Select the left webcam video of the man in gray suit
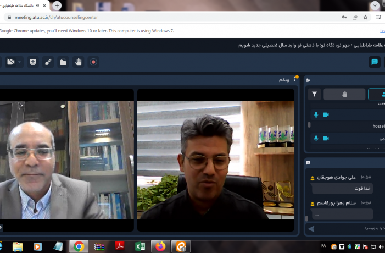 click(67, 160)
